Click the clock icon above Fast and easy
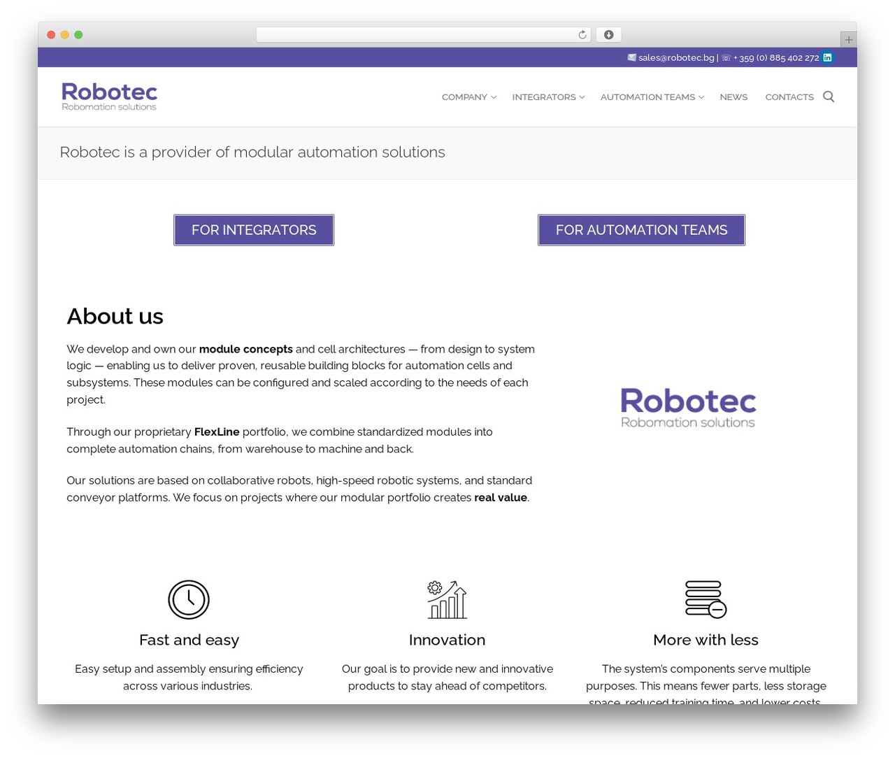 coord(189,599)
